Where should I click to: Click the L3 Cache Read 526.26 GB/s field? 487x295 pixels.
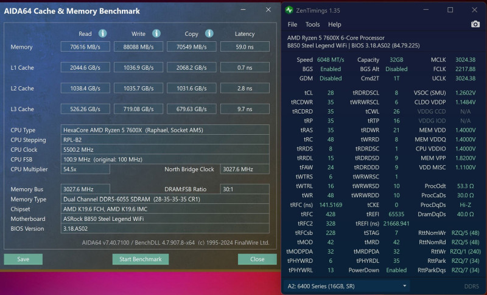(85, 109)
